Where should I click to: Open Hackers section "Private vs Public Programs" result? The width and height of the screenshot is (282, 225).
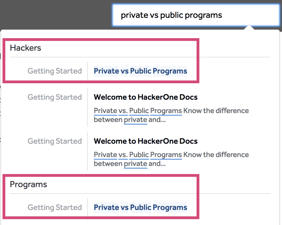tap(140, 71)
